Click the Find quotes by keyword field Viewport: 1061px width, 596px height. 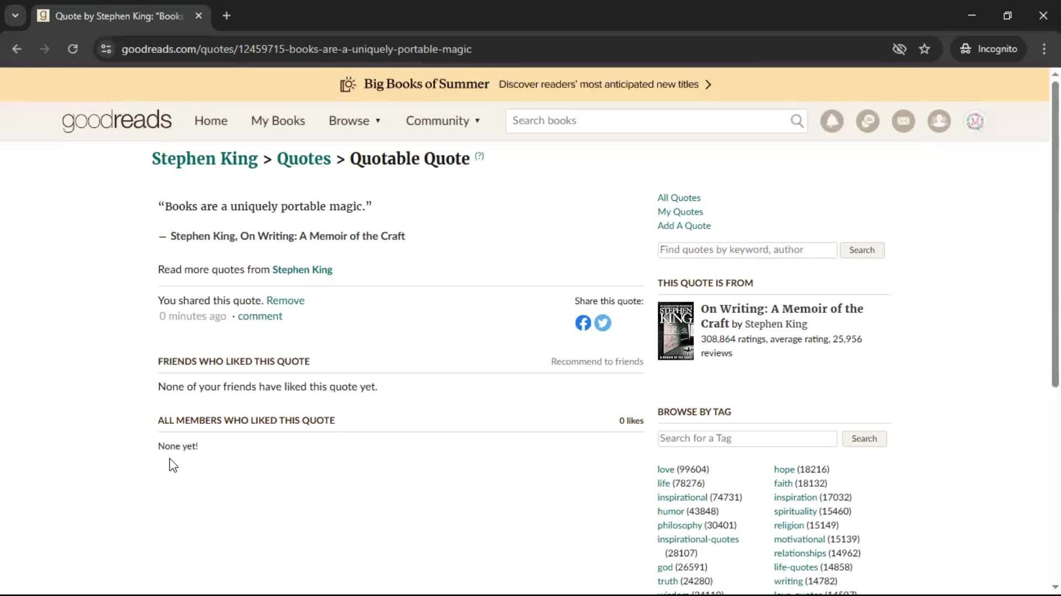747,250
